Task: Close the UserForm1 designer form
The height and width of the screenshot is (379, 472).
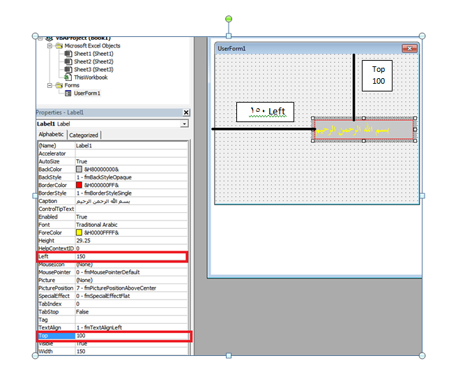Action: point(409,48)
